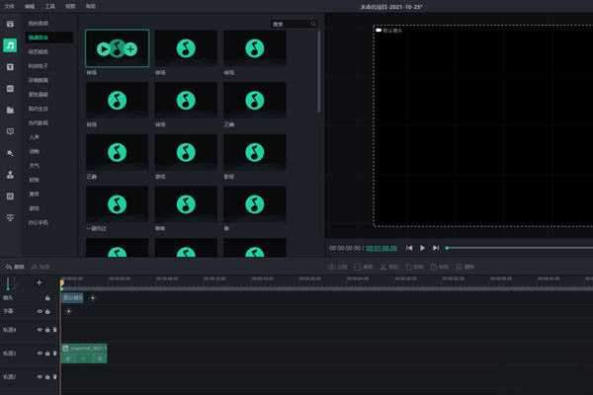
Task: Select the green clip on 轨道3
Action: [84, 352]
